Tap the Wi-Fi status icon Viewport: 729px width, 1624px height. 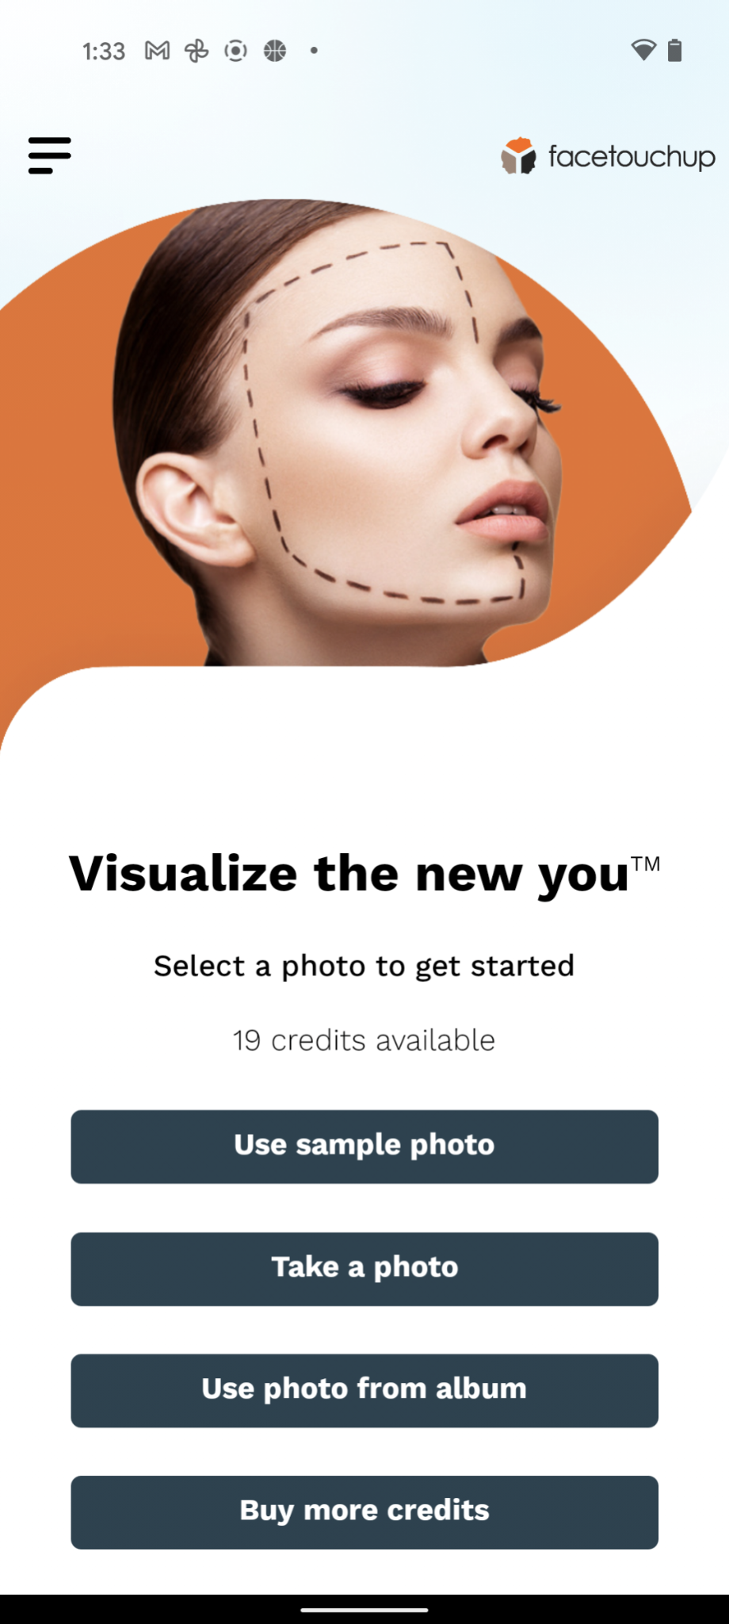[x=643, y=51]
